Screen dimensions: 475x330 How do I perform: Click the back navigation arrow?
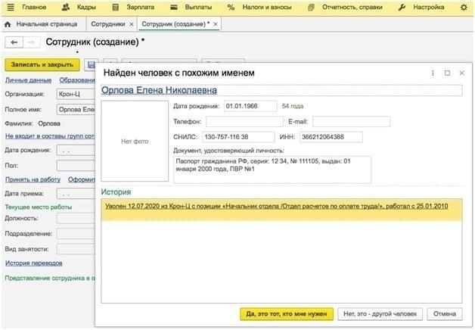pos(15,42)
